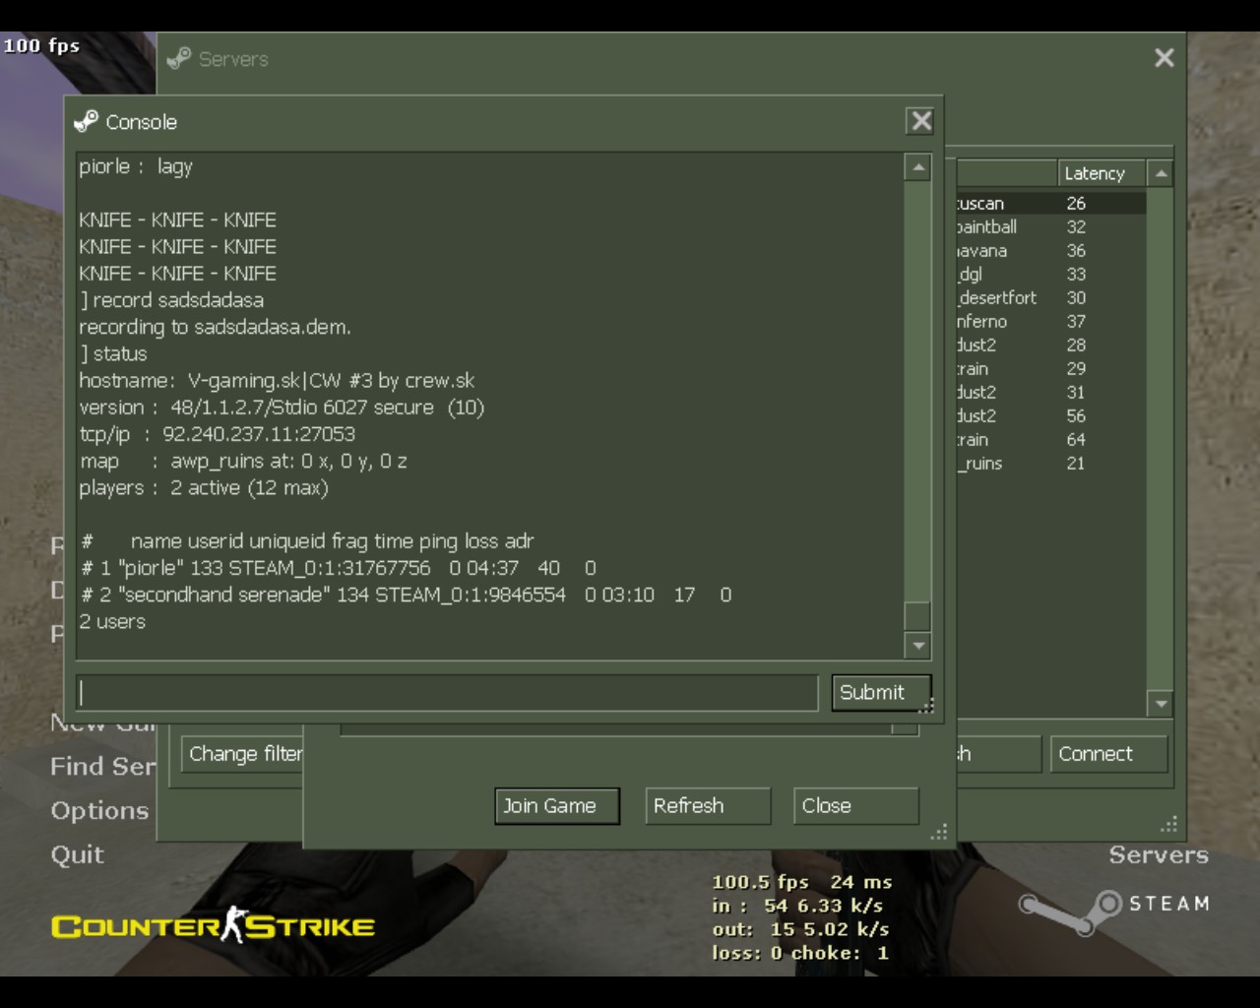Screen dimensions: 1260x1008
Task: Click console scrollbar down arrow
Action: click(x=917, y=646)
